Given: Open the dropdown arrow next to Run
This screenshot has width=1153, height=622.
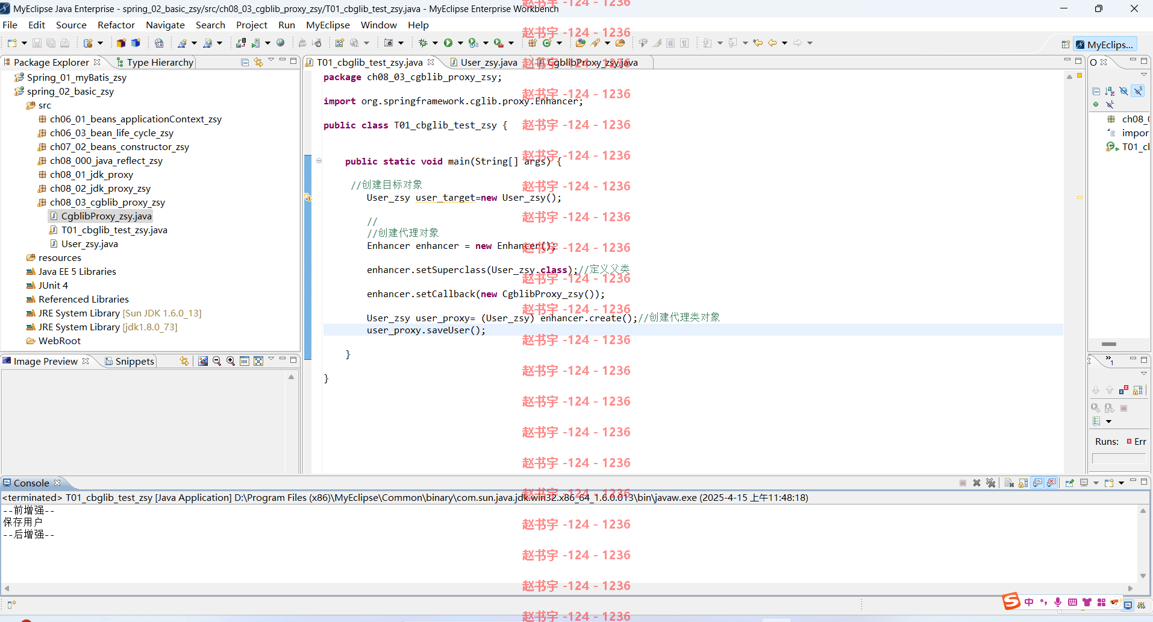Looking at the screenshot, I should [x=460, y=43].
